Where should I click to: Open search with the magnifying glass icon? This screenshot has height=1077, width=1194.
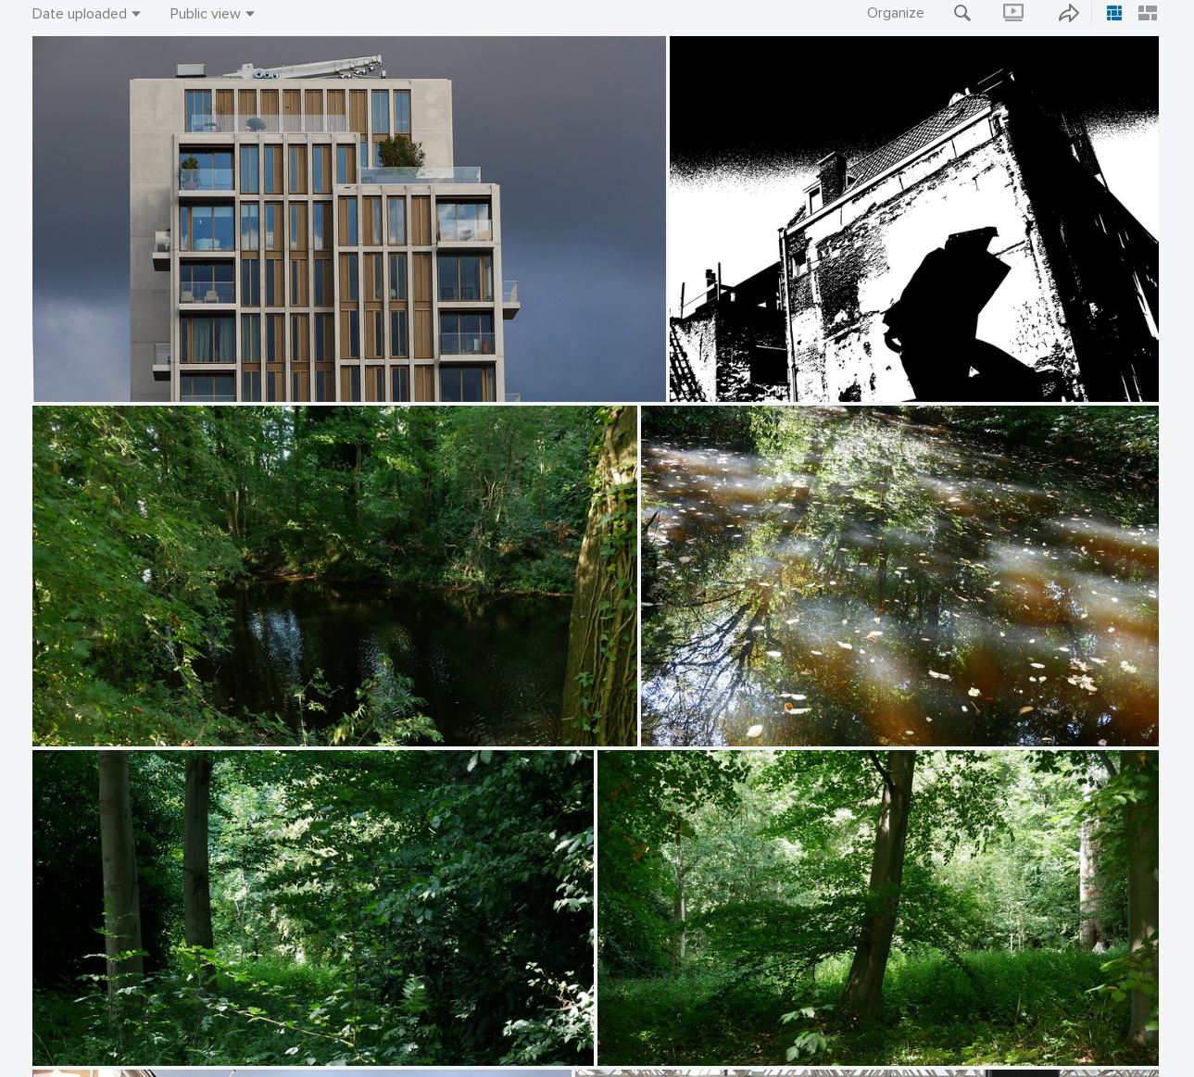(962, 13)
